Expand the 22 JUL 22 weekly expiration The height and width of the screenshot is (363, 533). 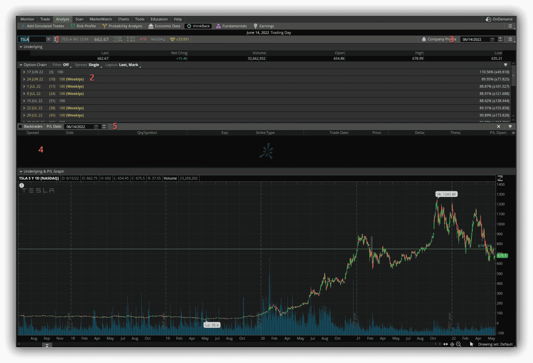24,108
